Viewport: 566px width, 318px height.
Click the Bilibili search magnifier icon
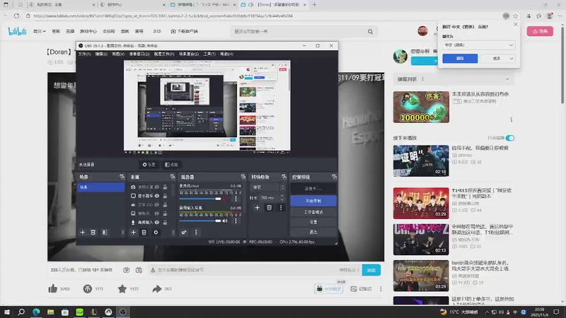pos(370,32)
